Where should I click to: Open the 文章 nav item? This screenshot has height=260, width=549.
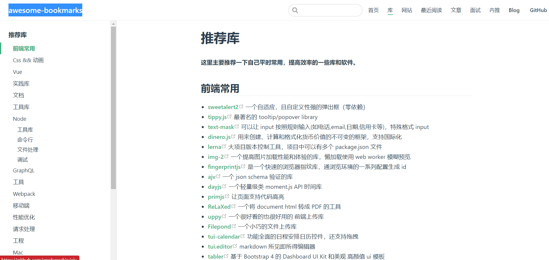click(x=456, y=10)
